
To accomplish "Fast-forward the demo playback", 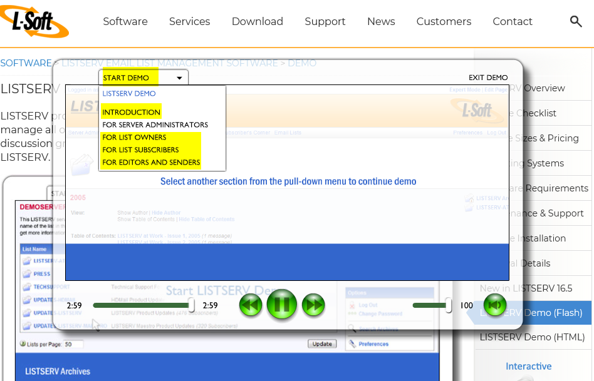I will click(313, 305).
